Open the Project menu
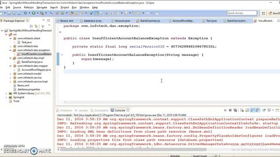280x157 pixels. (x=65, y=7)
